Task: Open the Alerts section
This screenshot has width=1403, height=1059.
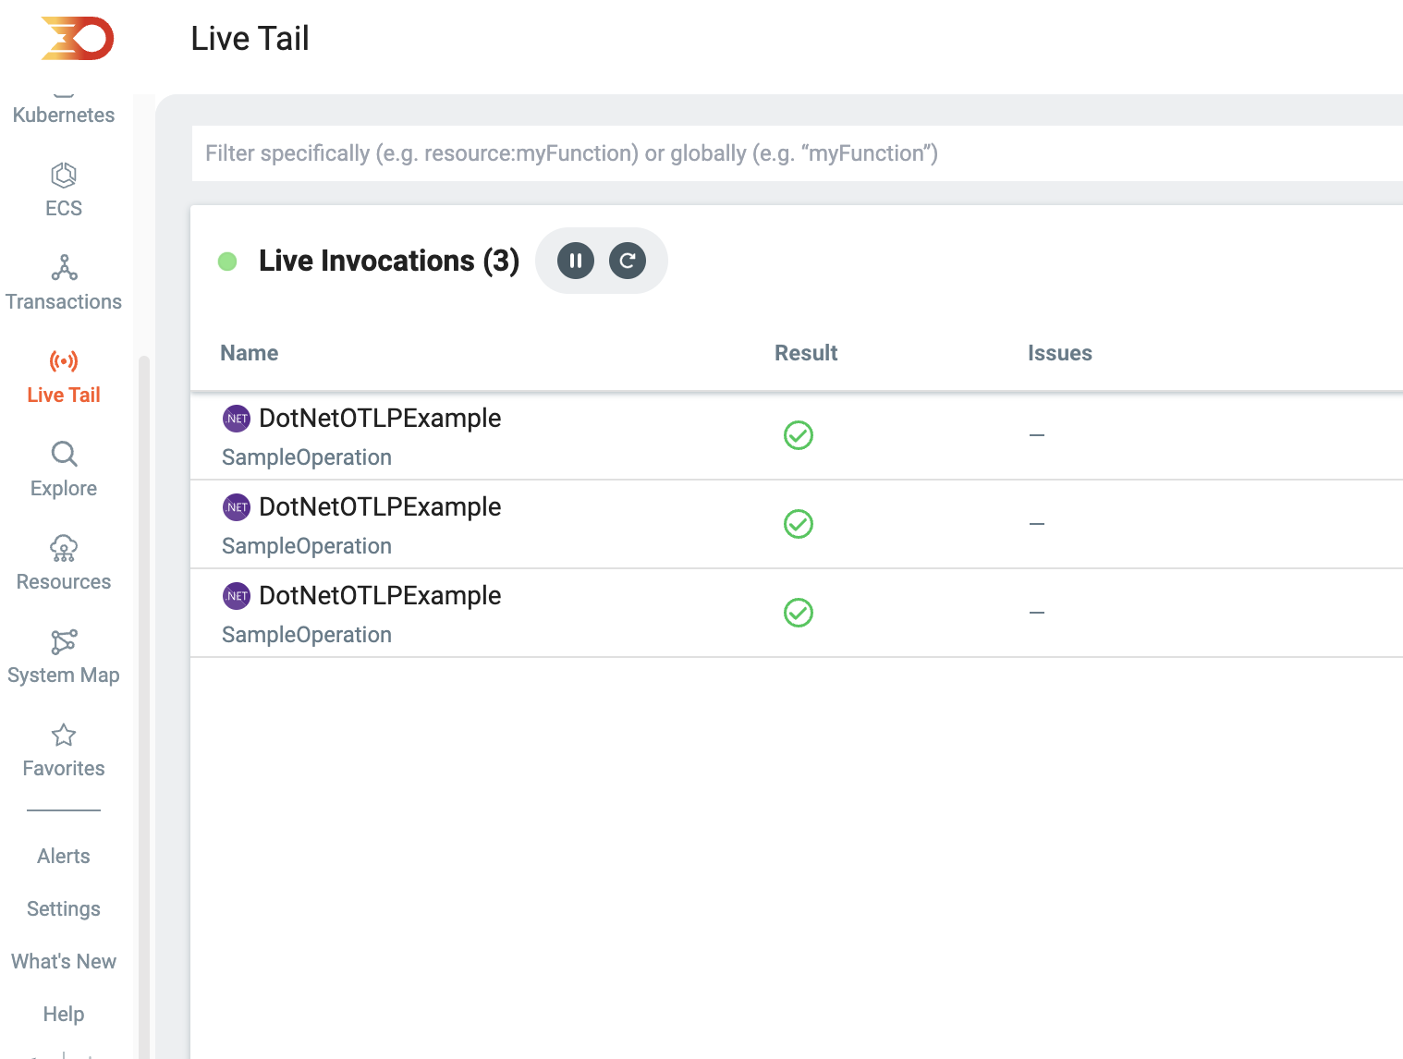Action: [63, 856]
